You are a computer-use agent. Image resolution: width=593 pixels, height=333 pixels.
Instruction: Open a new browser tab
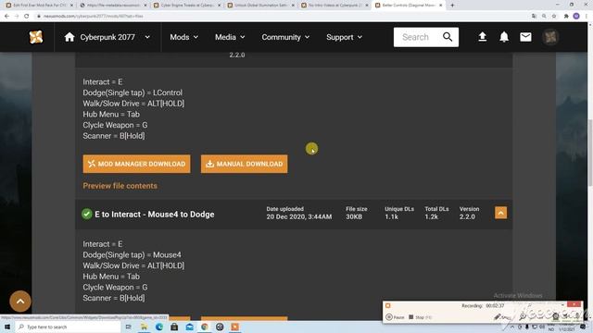(452, 6)
